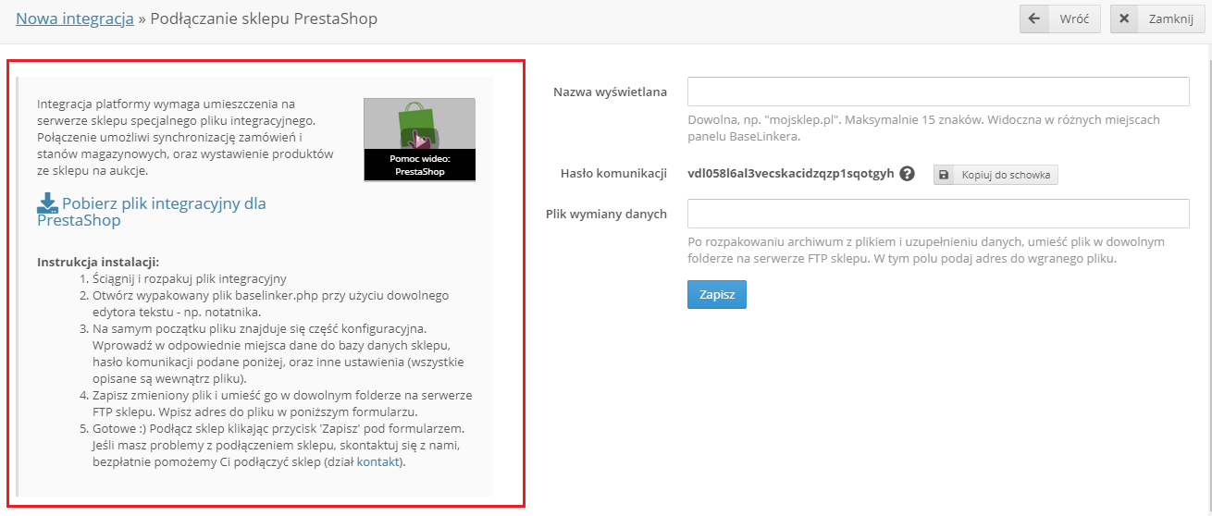Open the Nowa integracja breadcrumb link

pyautogui.click(x=75, y=18)
